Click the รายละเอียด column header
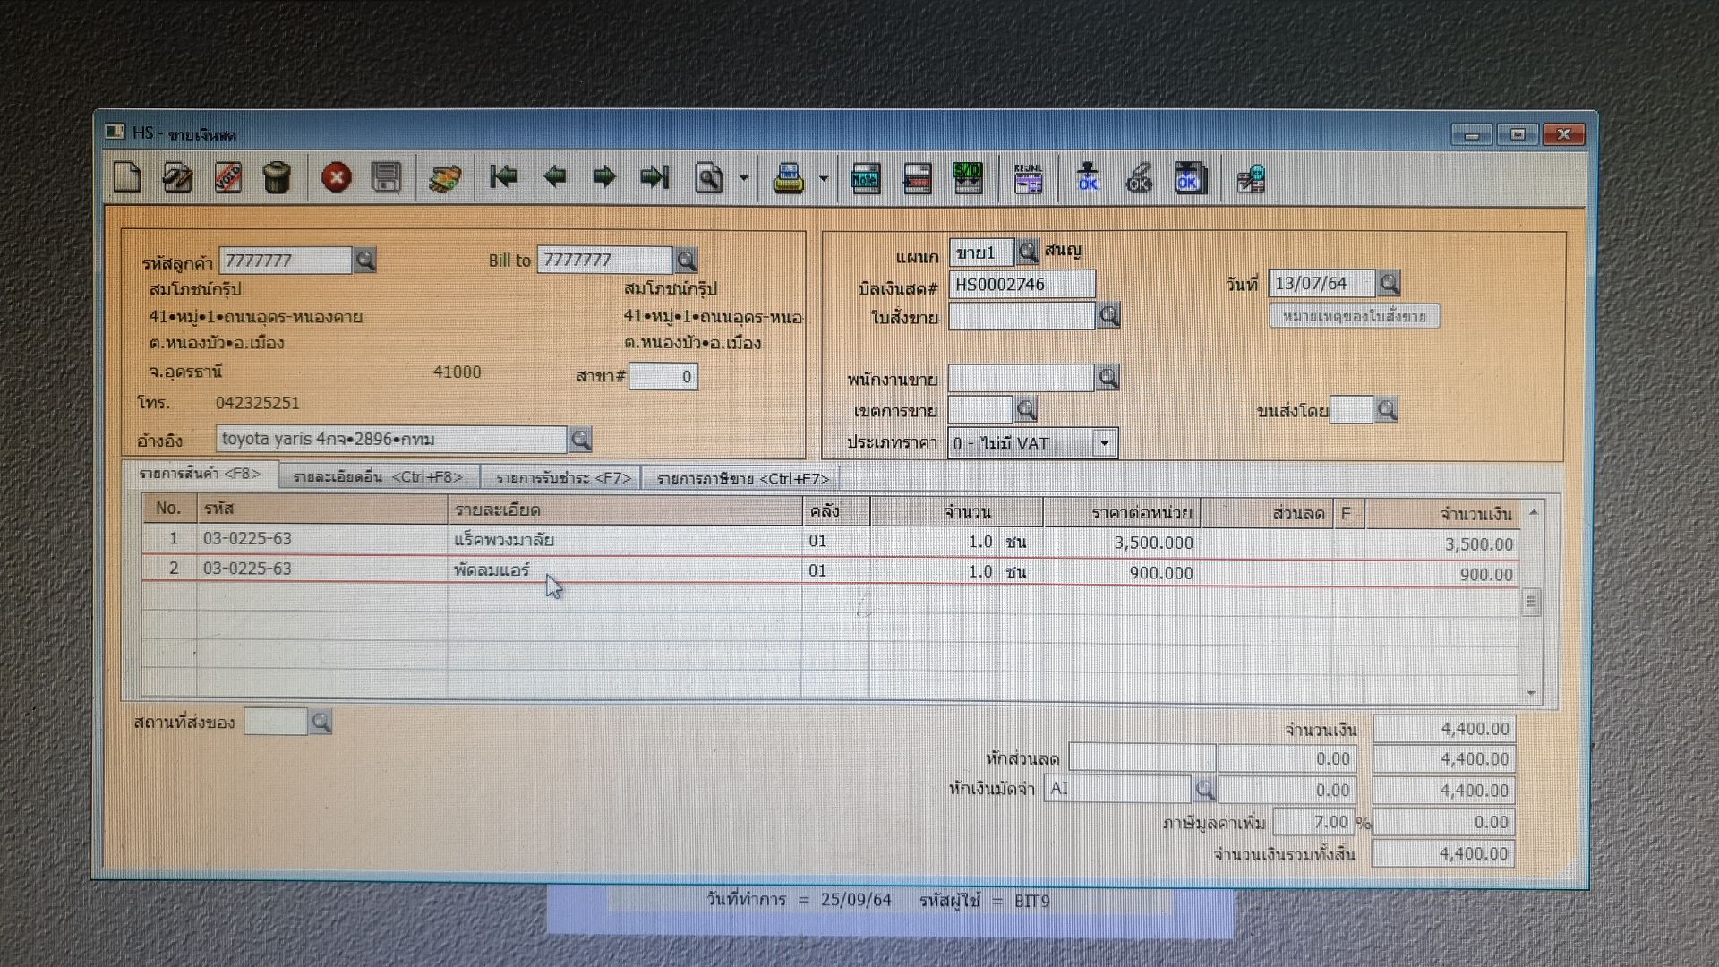 click(624, 510)
